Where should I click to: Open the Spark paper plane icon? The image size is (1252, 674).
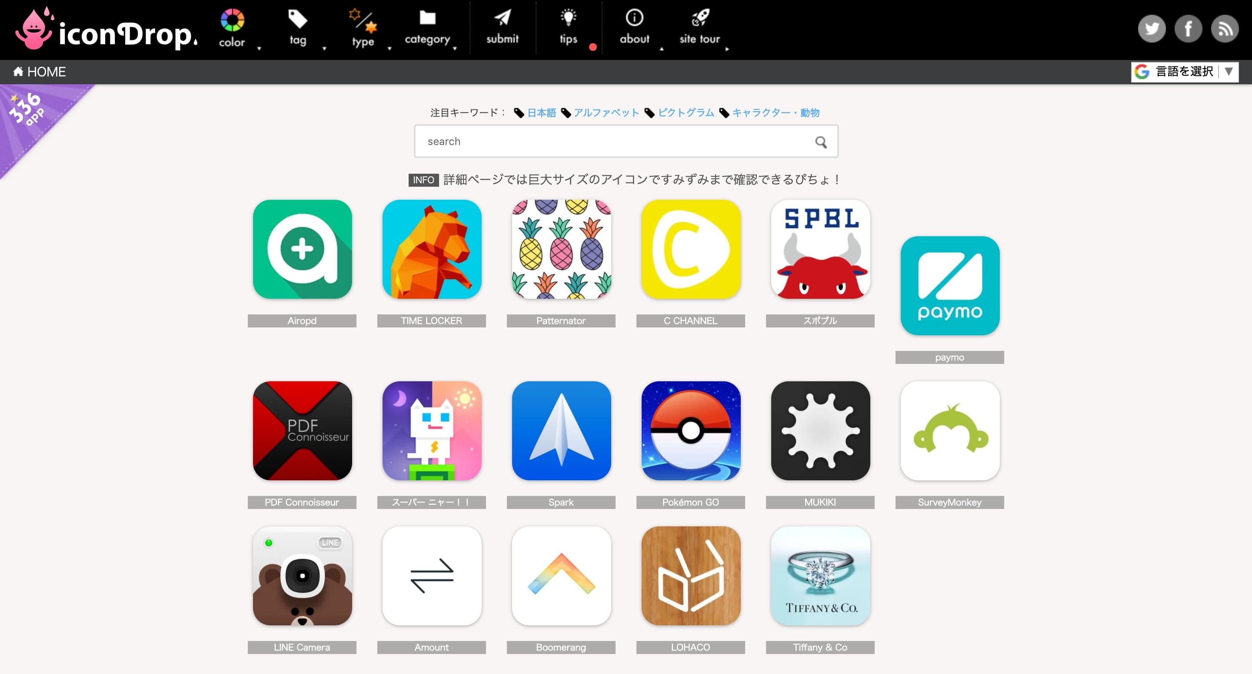pyautogui.click(x=561, y=431)
